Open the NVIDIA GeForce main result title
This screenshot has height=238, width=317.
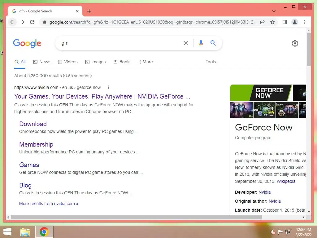point(102,96)
